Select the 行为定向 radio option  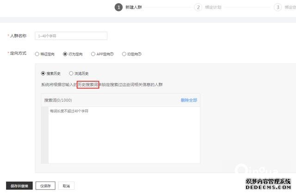(x=65, y=54)
